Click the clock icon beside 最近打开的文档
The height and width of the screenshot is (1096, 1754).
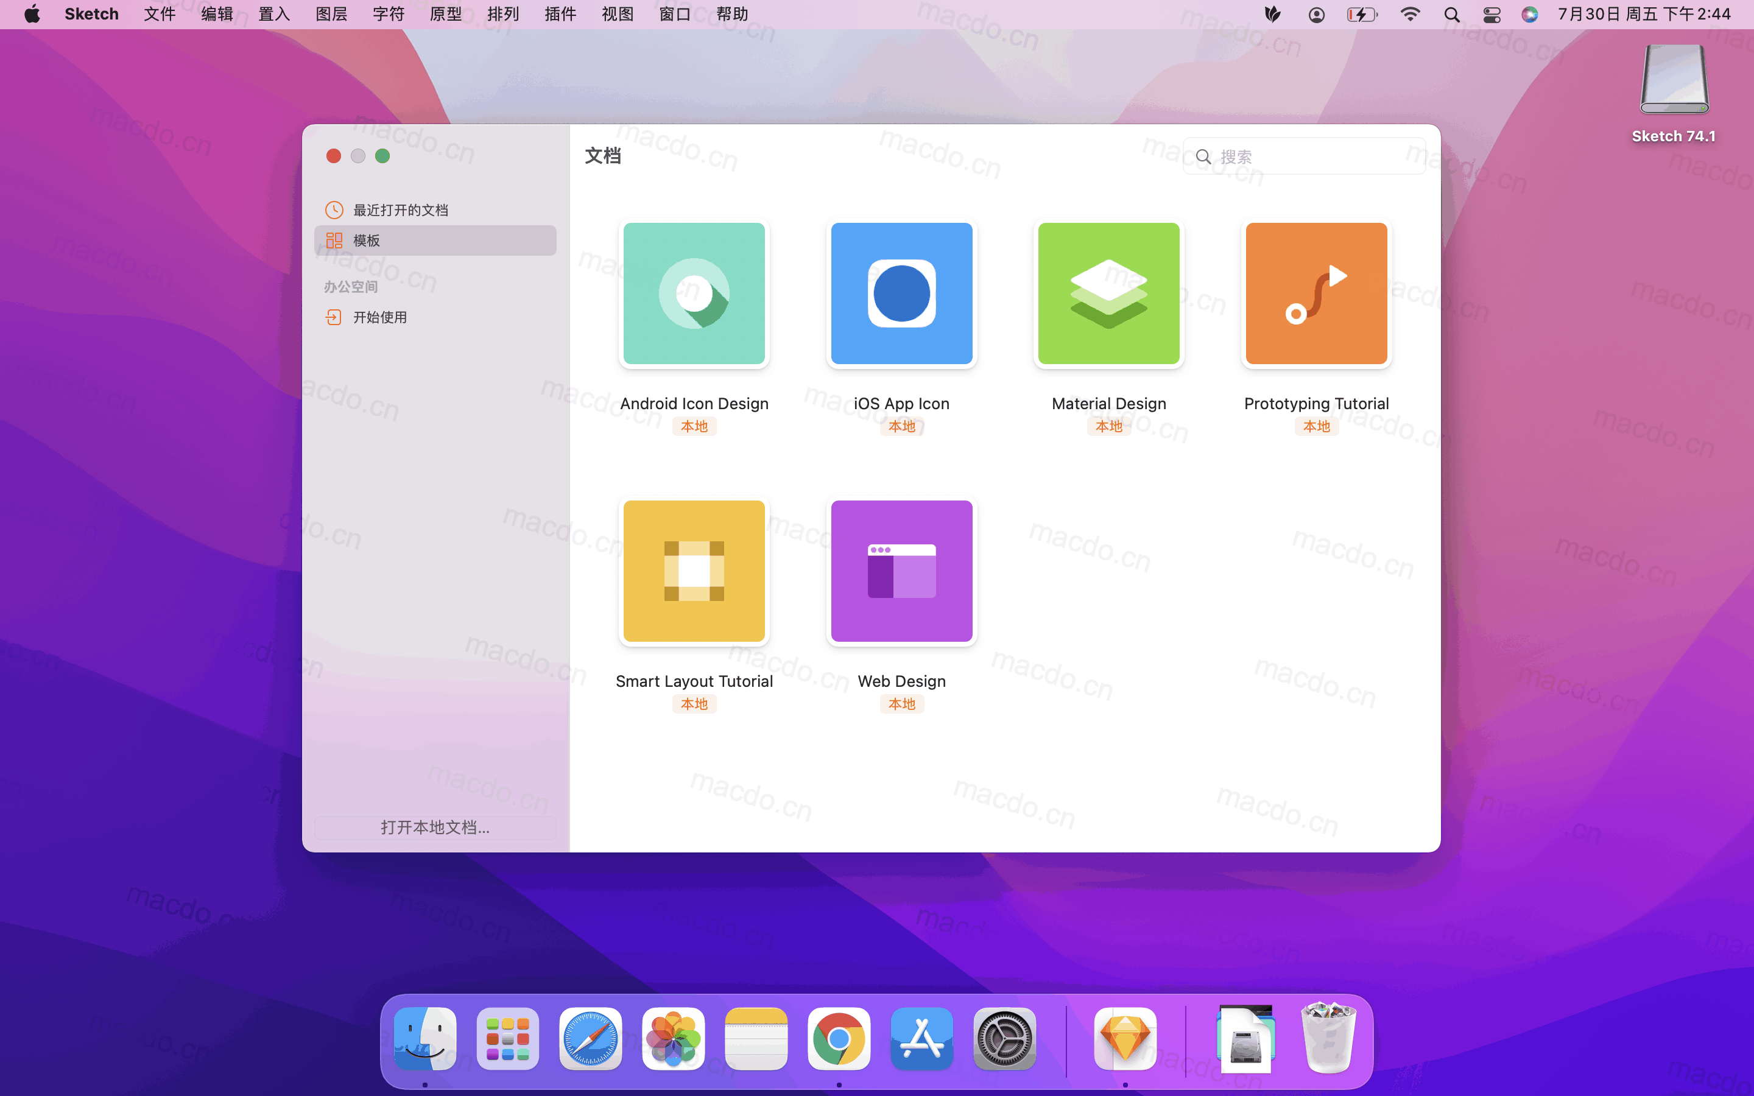[333, 210]
